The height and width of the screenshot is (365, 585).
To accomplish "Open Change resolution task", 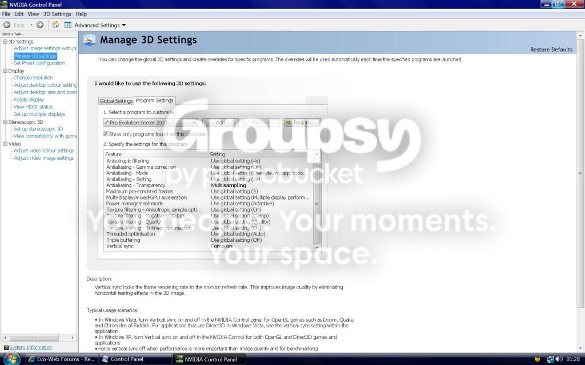I will click(x=33, y=78).
